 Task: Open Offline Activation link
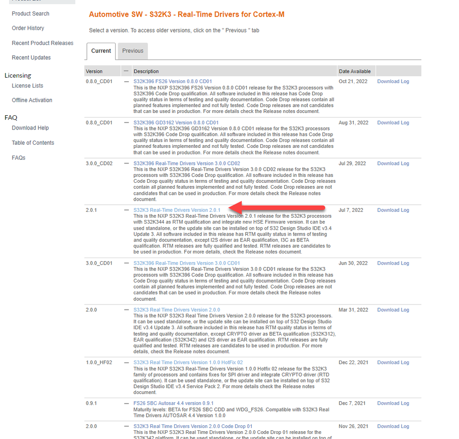pos(32,100)
